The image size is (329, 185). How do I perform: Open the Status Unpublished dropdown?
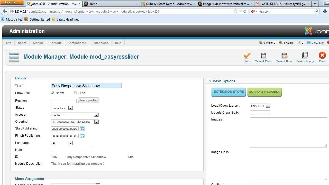(62, 108)
